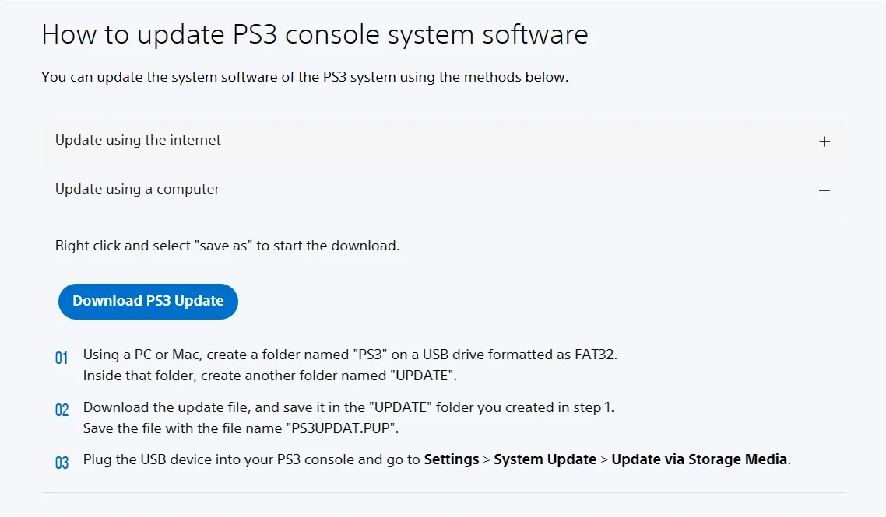Click the minus icon to collapse computer update section
886x517 pixels.
825,190
